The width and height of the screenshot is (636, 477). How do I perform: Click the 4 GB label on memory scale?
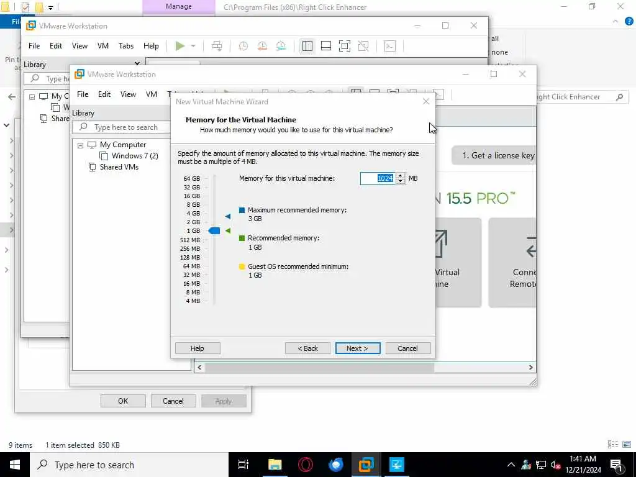click(193, 214)
